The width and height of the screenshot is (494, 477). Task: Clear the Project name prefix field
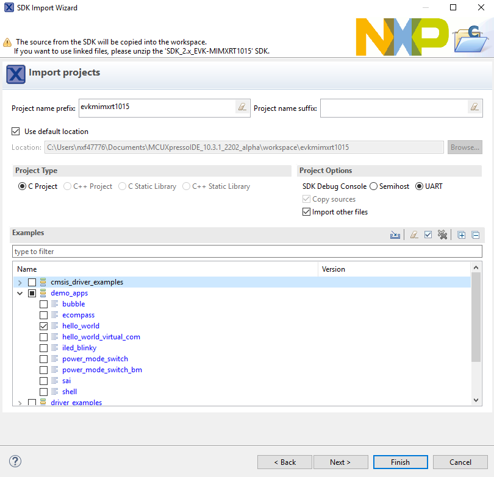[242, 107]
